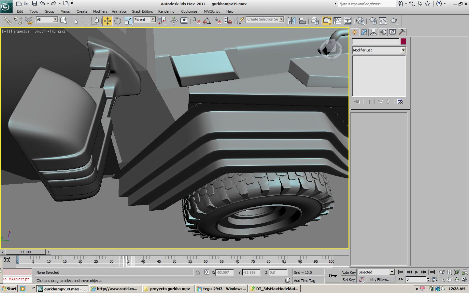Open the Curve Editor from the toolbar
This screenshot has width=469, height=293.
[x=337, y=21]
